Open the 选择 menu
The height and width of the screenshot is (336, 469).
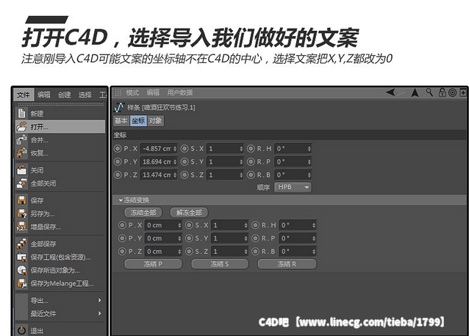[x=85, y=95]
